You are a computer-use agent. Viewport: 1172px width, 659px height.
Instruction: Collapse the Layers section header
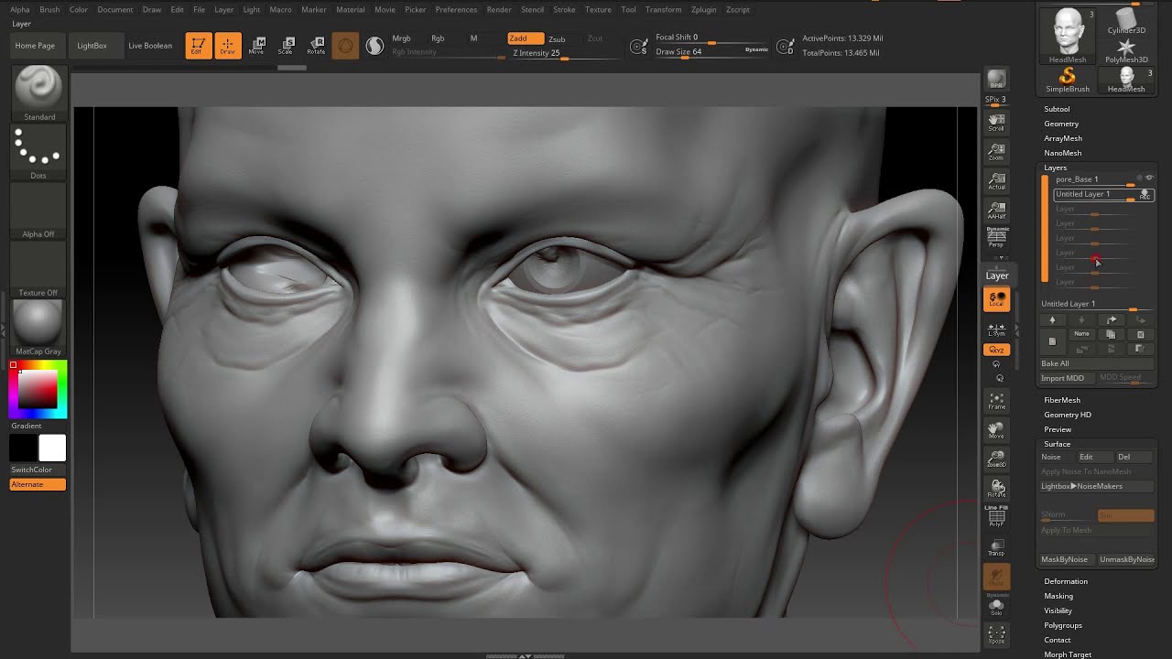click(x=1056, y=167)
